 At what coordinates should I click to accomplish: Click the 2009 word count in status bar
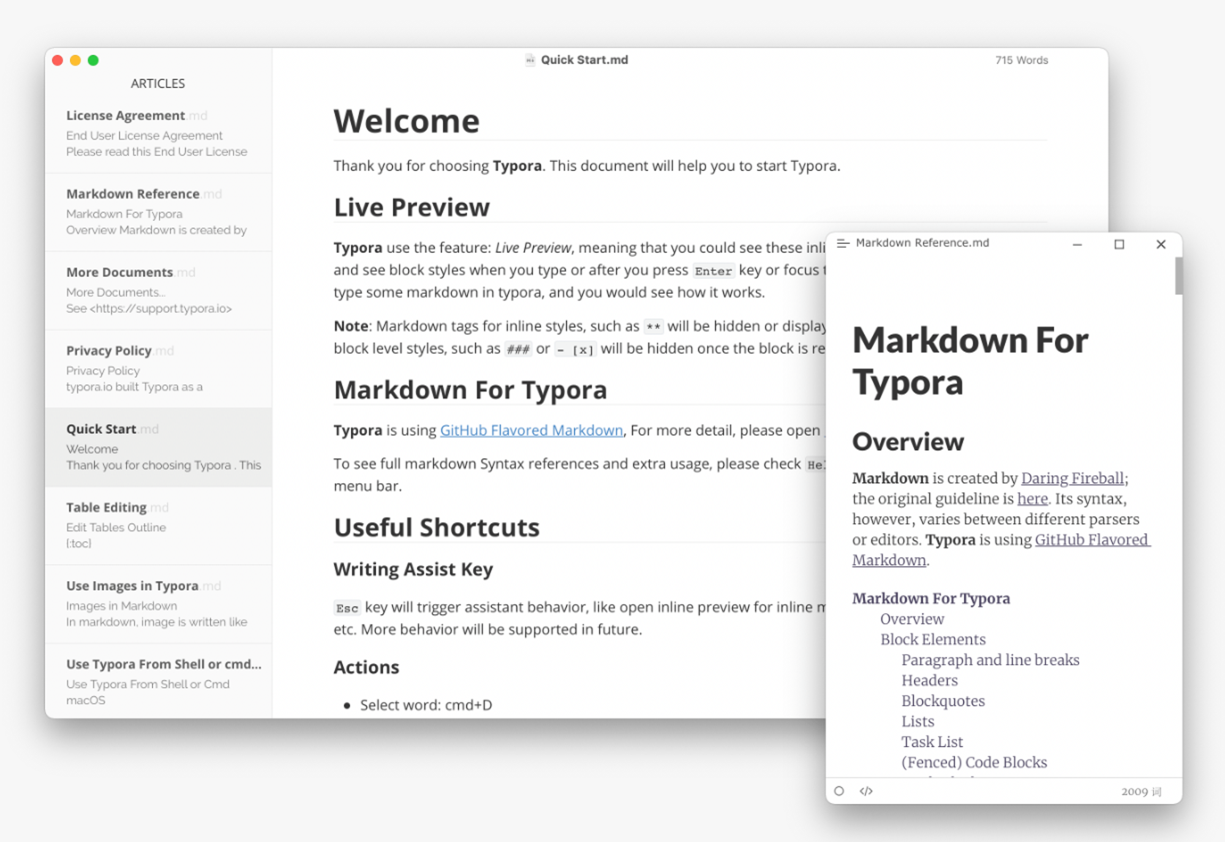[x=1141, y=791]
